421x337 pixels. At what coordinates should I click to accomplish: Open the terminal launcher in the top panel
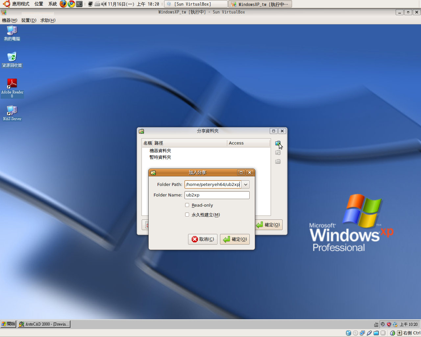(79, 4)
